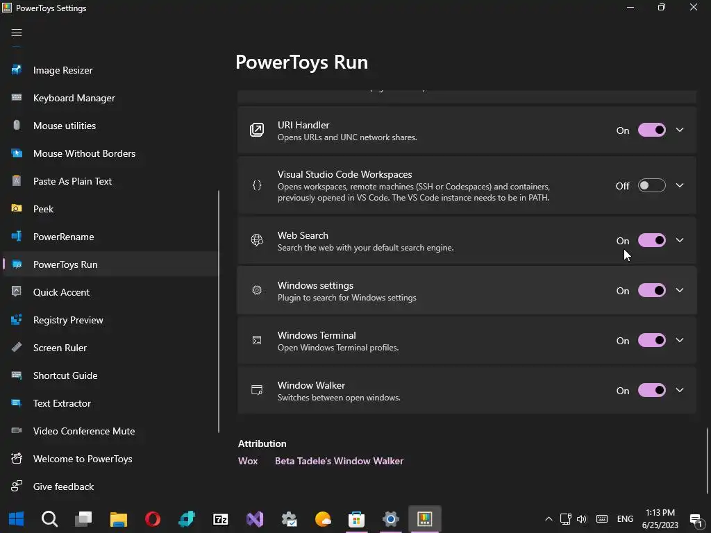This screenshot has height=533, width=711.
Task: Click the Quick Accent sidebar icon
Action: tap(17, 291)
